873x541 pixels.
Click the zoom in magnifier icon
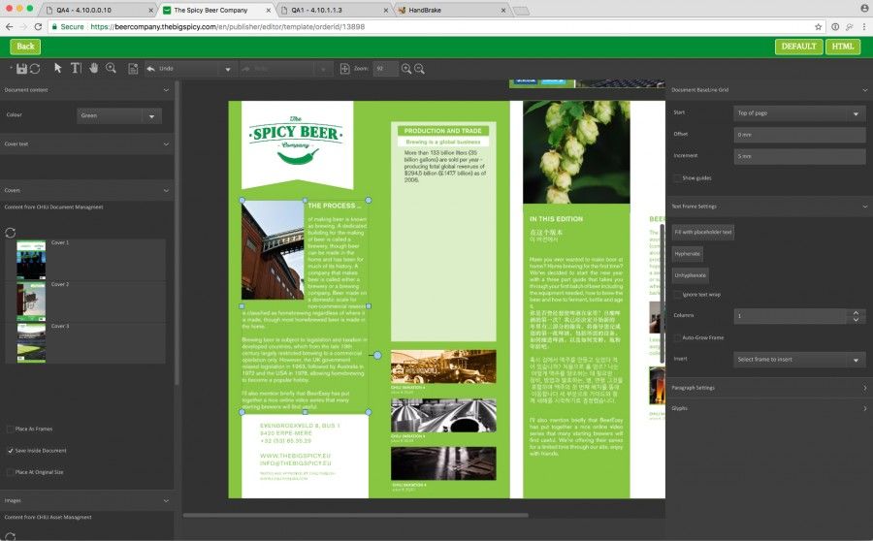tap(406, 69)
